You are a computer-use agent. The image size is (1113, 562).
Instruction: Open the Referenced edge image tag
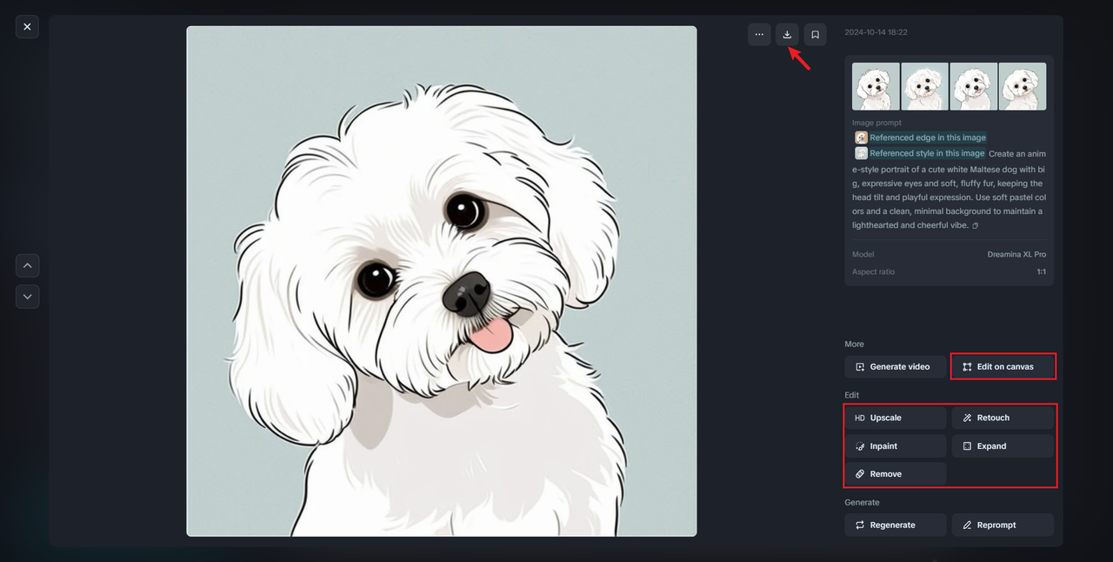(921, 137)
